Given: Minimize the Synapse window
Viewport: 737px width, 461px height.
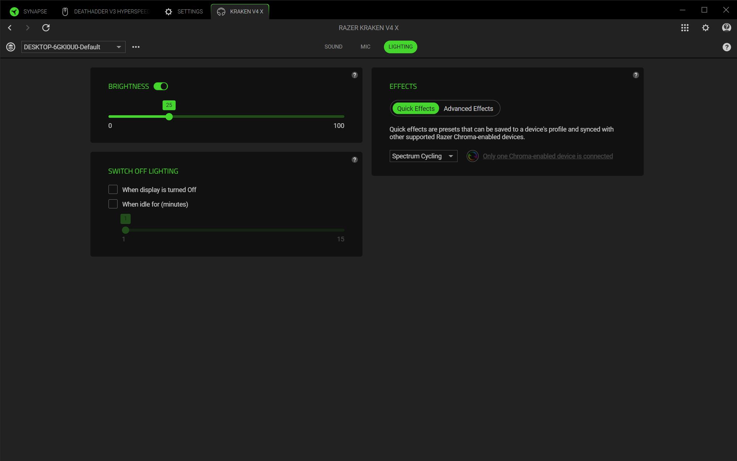Looking at the screenshot, I should 682,10.
